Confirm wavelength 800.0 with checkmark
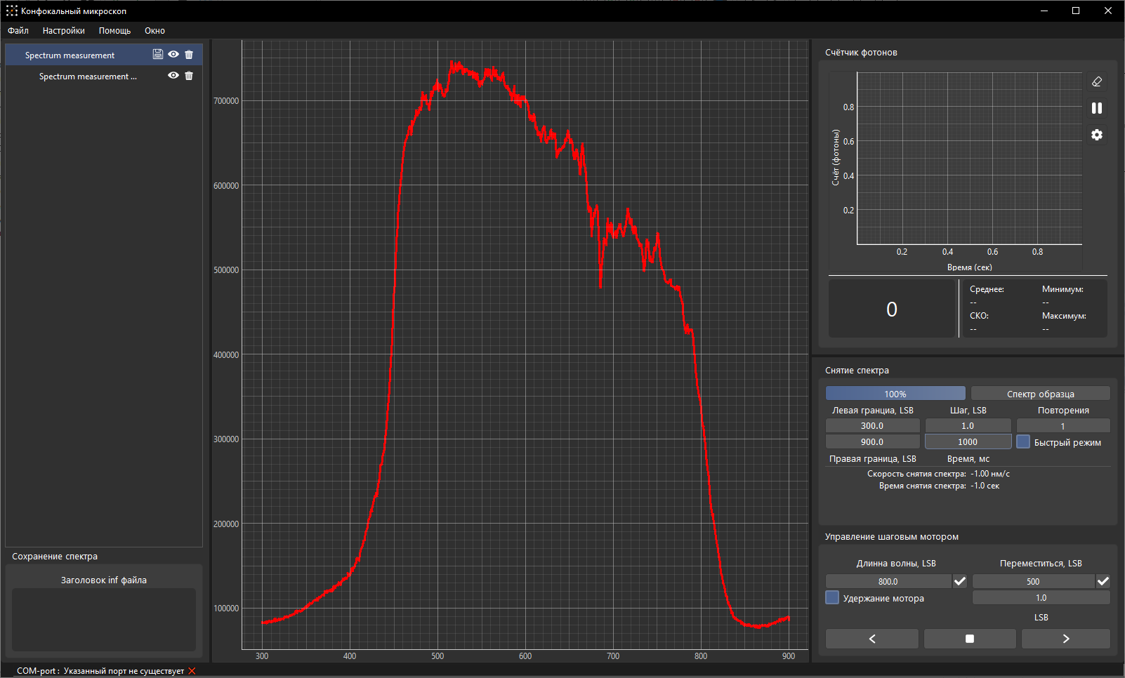The height and width of the screenshot is (678, 1125). pyautogui.click(x=960, y=581)
